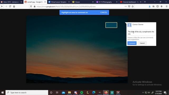Open Task View on the taskbar
The image size is (169, 95).
pyautogui.click(x=57, y=93)
